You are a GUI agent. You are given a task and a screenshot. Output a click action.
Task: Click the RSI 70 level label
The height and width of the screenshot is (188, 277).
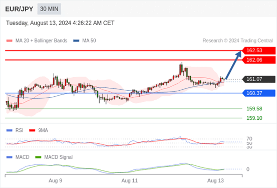pos(249,139)
